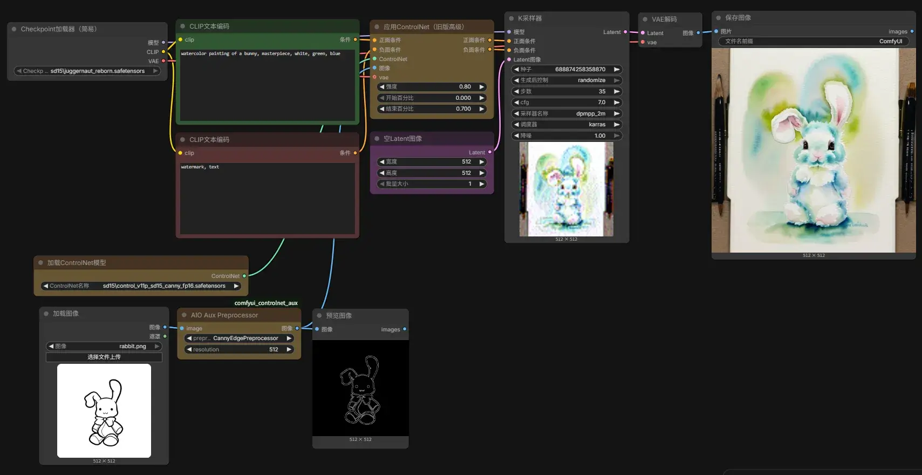The image size is (922, 475).
Task: Click the watercolor bunny output in 保存图像
Action: point(814,151)
